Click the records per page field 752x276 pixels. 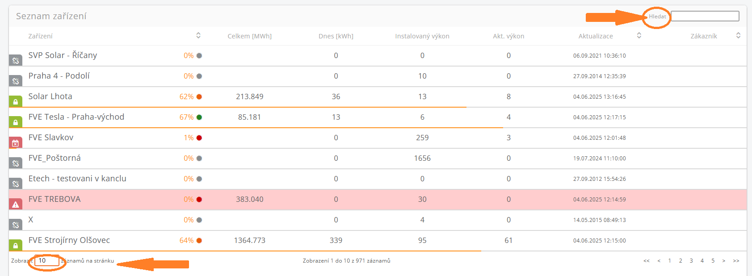(x=47, y=261)
